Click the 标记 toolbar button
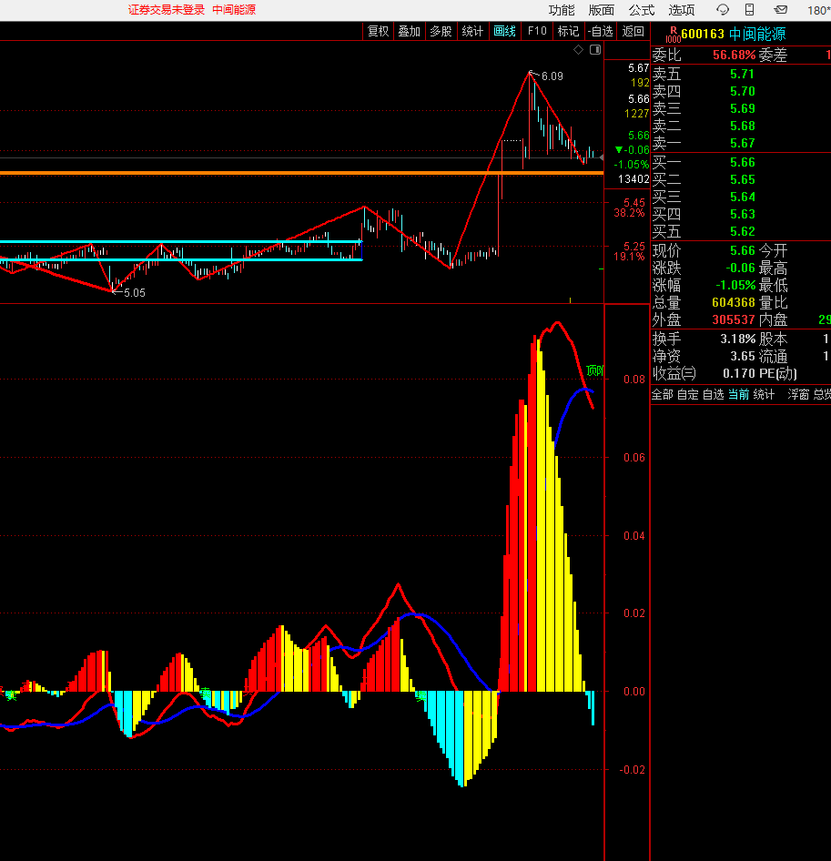 (x=568, y=31)
